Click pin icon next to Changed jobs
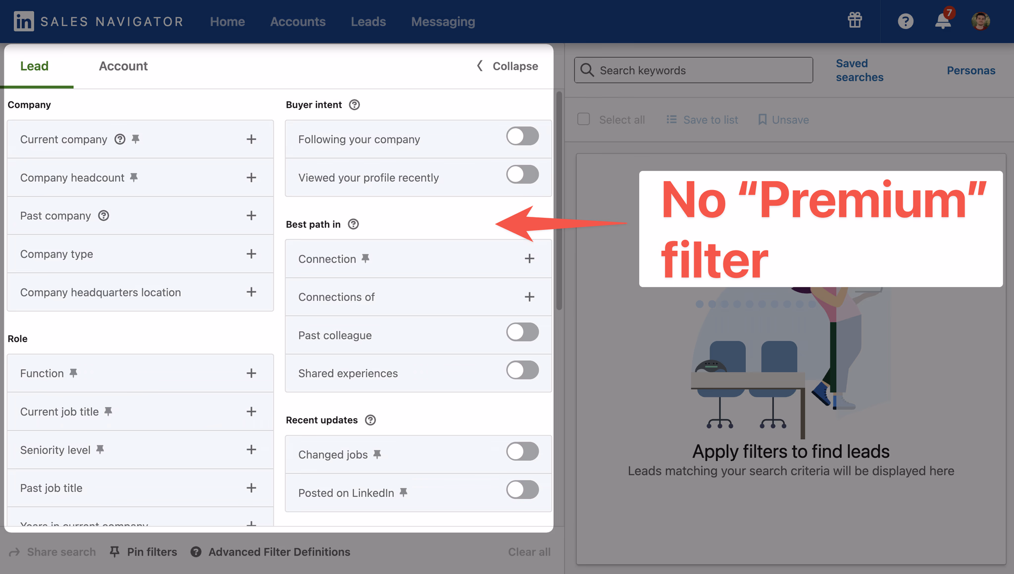This screenshot has height=574, width=1014. click(x=377, y=454)
